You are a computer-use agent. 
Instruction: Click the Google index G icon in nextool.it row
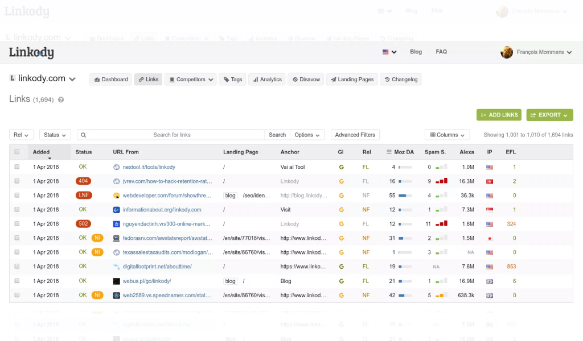(341, 167)
